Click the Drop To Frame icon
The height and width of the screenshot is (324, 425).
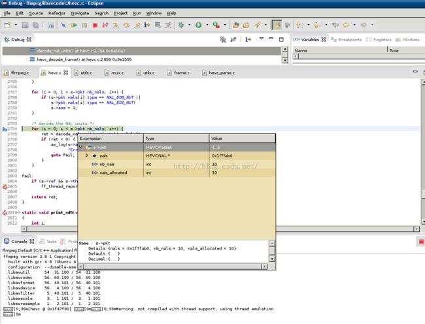(x=158, y=25)
